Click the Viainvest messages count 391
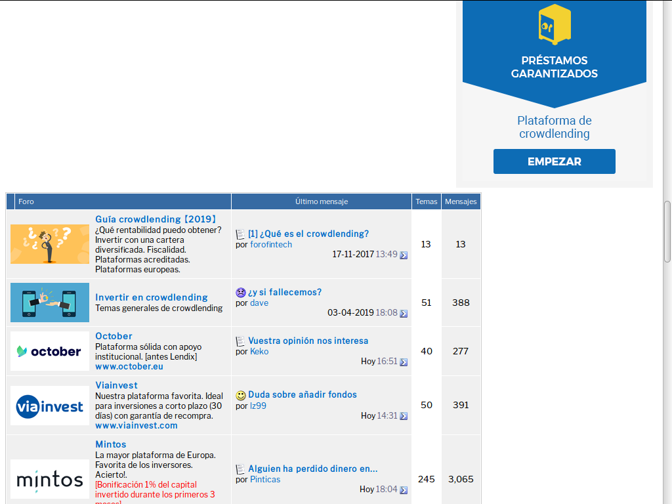This screenshot has width=672, height=504. [x=461, y=405]
